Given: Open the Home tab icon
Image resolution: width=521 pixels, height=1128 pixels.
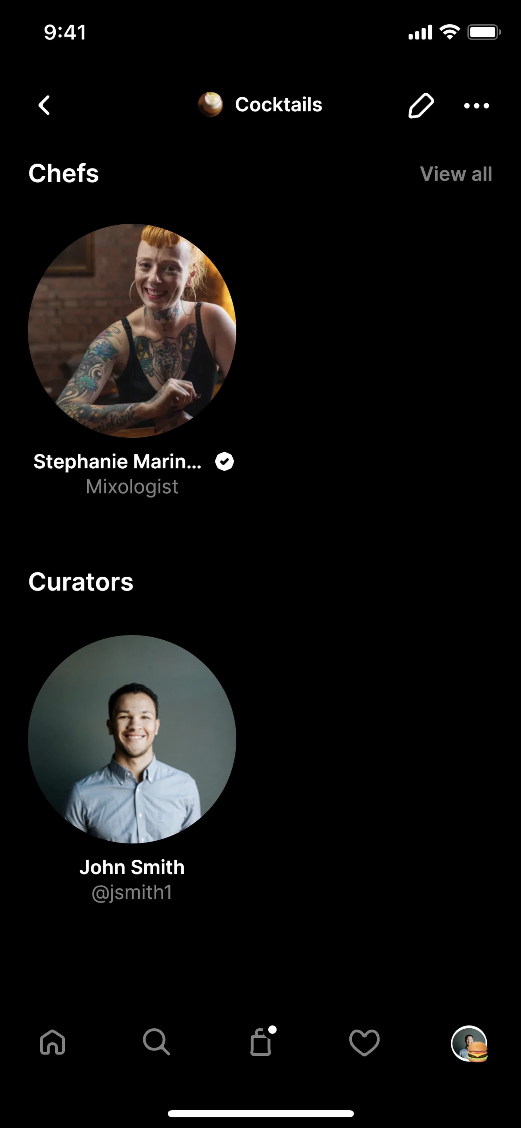Looking at the screenshot, I should (53, 1042).
